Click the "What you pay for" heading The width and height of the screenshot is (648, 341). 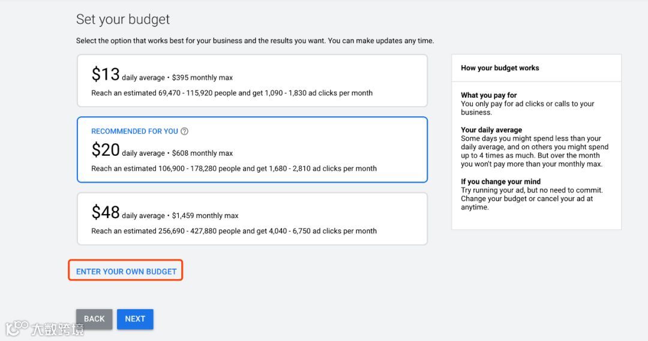tap(488, 95)
